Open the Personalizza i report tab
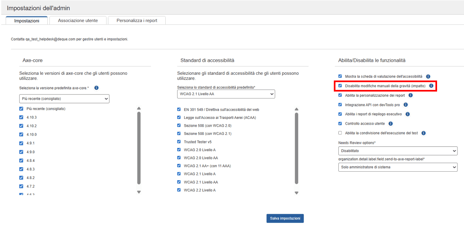 (137, 20)
